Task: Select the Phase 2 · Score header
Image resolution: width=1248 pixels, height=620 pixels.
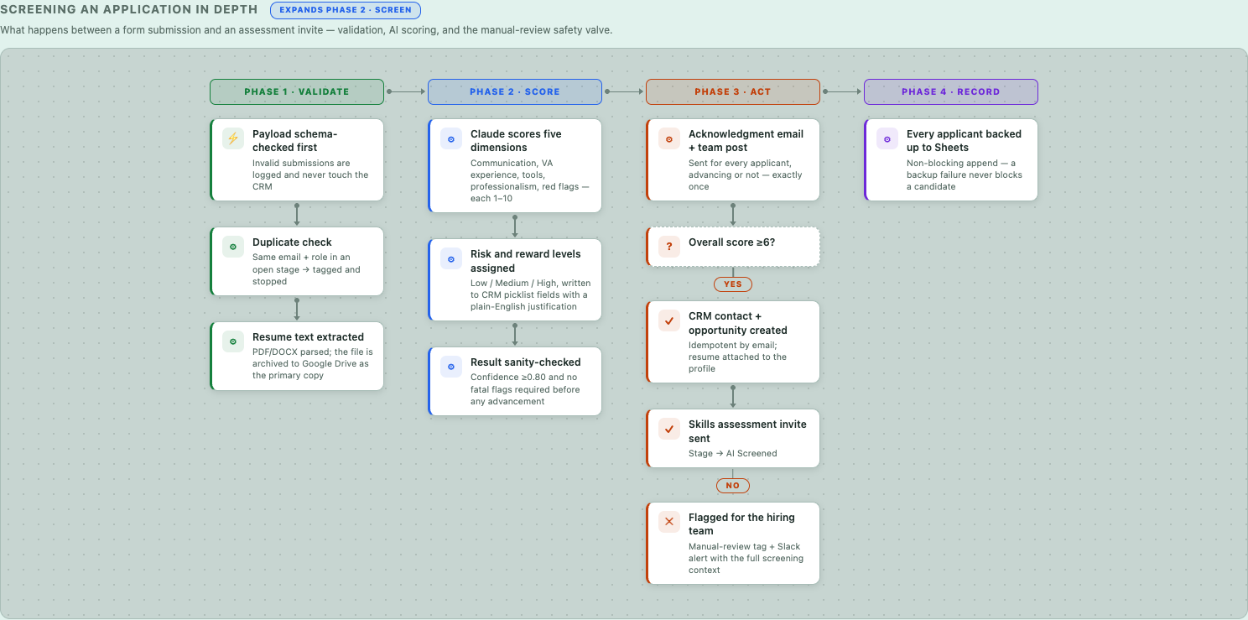Action: tap(515, 91)
